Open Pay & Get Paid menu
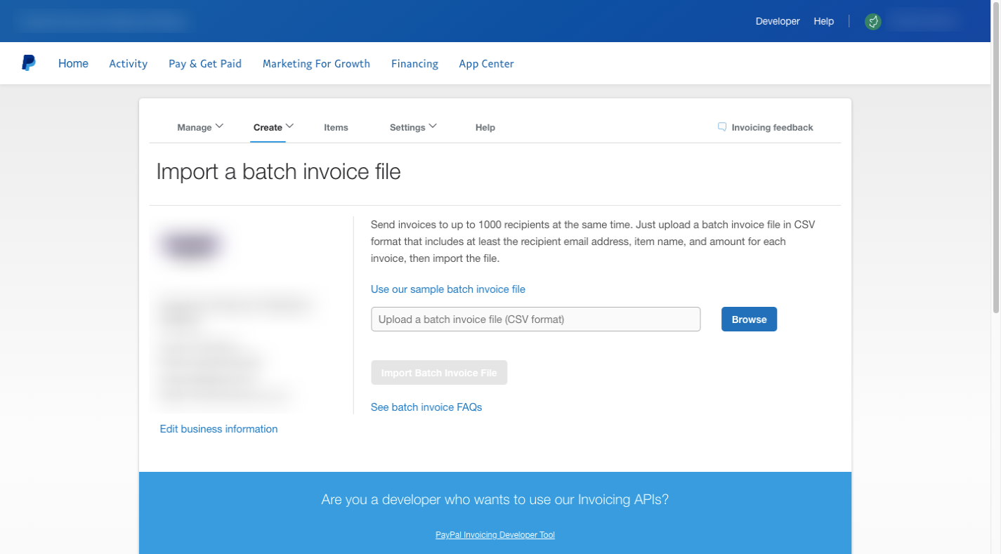1001x554 pixels. (205, 63)
